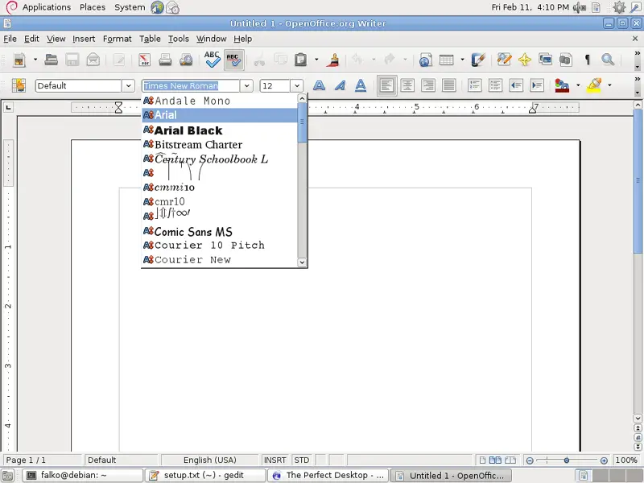Toggle STD selection mode in status bar

point(302,460)
